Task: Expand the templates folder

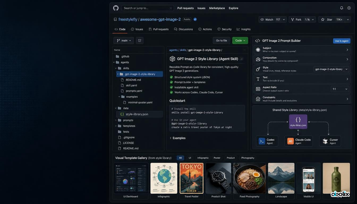Action: pyautogui.click(x=116, y=126)
